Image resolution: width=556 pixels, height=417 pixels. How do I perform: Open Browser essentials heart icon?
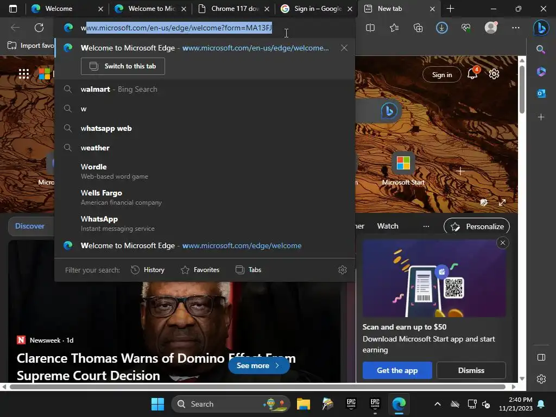(x=466, y=28)
